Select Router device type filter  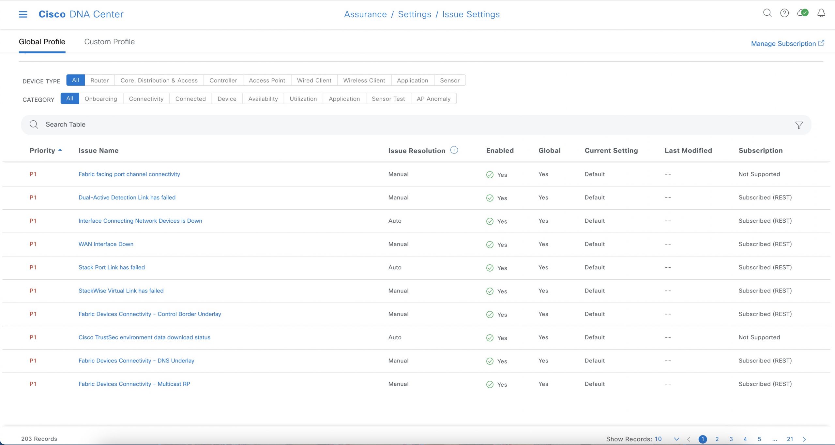99,80
